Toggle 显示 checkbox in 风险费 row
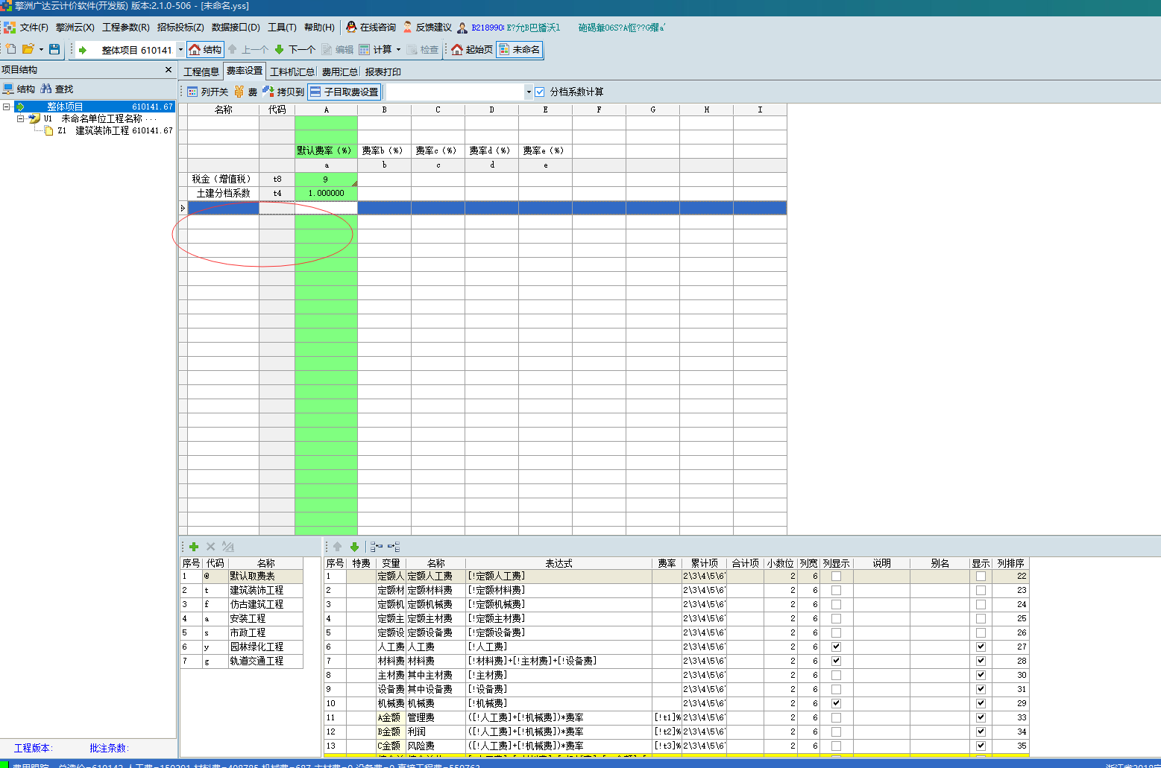This screenshot has width=1161, height=768. [981, 746]
